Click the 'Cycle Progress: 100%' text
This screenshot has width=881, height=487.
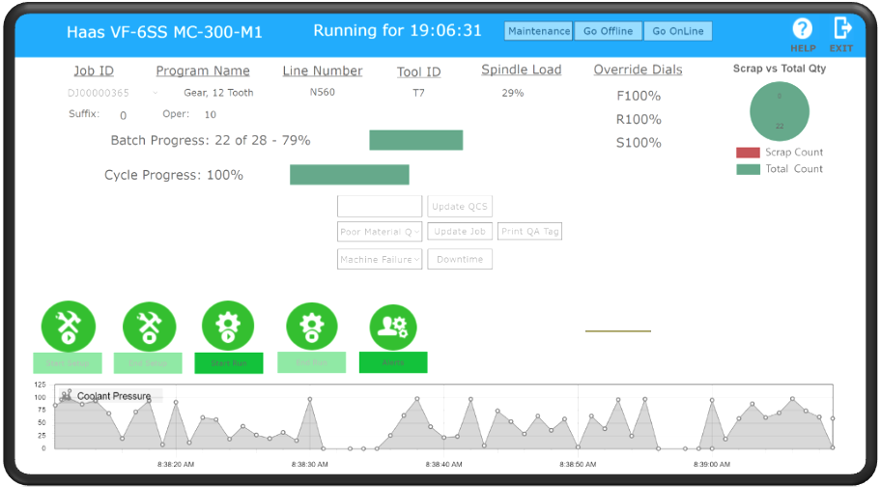tap(174, 175)
